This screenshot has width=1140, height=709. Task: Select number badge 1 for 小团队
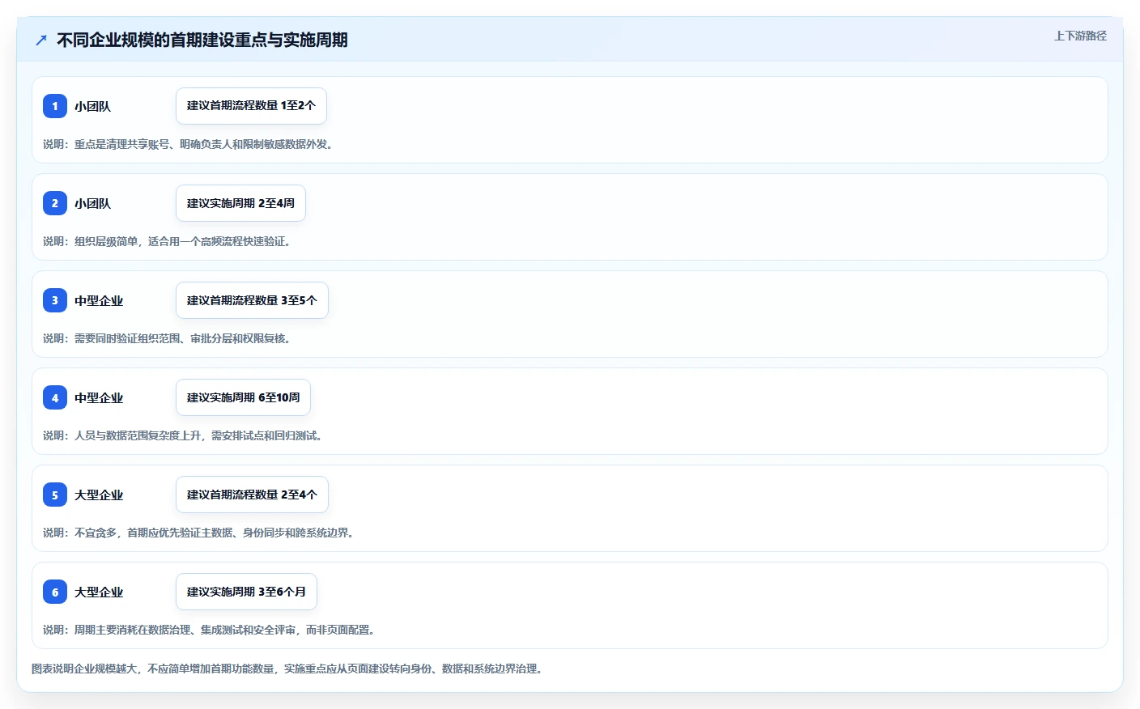click(55, 106)
